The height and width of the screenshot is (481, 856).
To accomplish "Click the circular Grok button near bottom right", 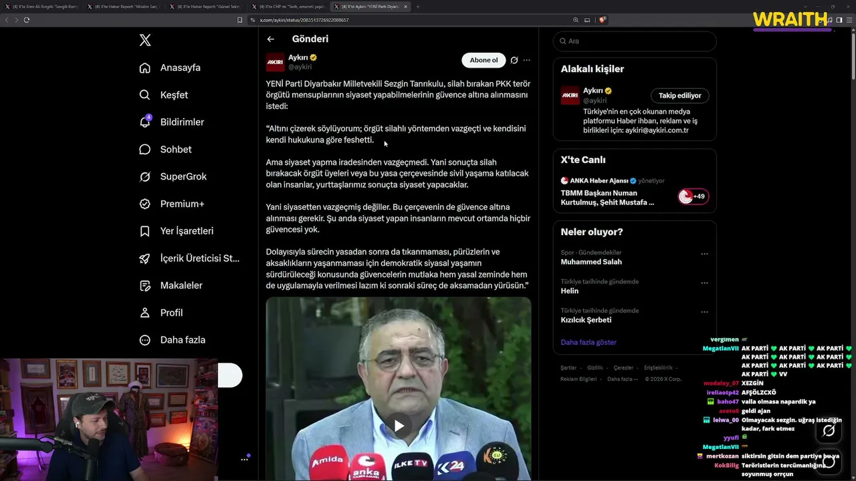I will tap(829, 431).
